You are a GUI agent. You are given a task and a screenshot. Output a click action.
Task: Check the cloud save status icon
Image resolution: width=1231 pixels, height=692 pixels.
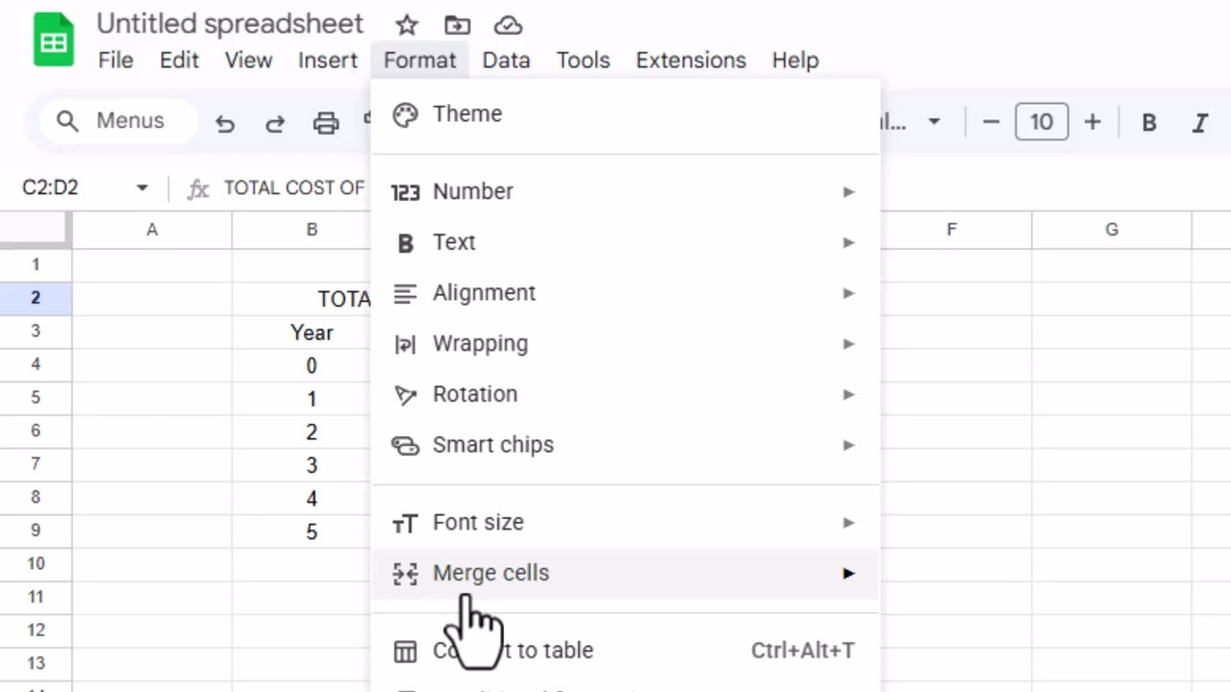pos(508,25)
